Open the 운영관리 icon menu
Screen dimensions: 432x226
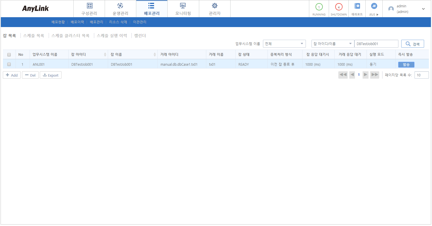pos(120,6)
